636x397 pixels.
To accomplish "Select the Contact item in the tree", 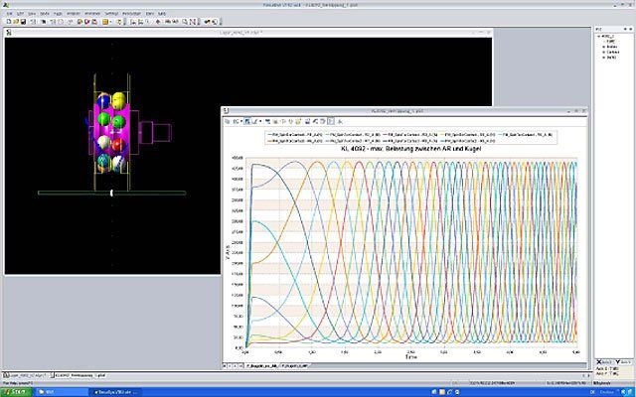I will (611, 51).
